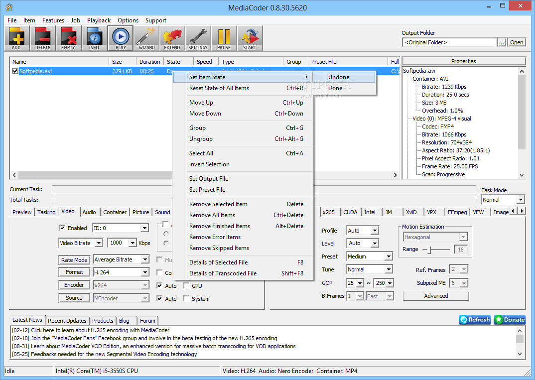This screenshot has width=535, height=380.
Task: Click the Donate star button
Action: [x=510, y=320]
